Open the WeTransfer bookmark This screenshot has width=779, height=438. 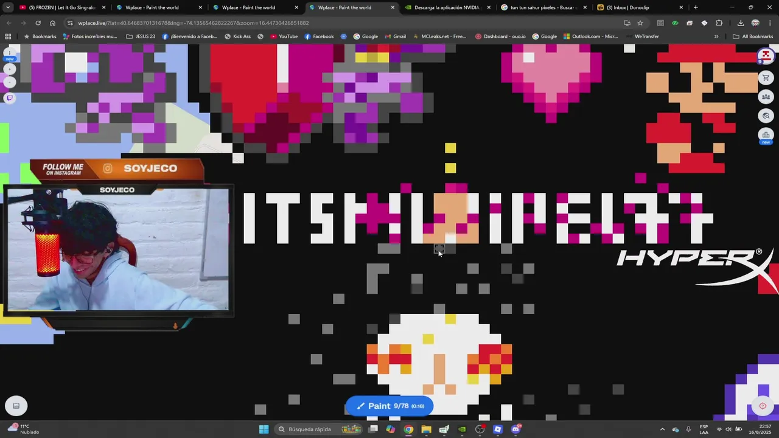(x=641, y=36)
